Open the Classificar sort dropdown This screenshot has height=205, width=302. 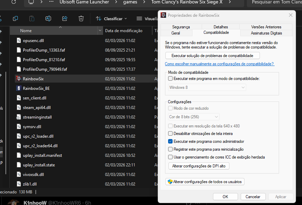coord(112,19)
